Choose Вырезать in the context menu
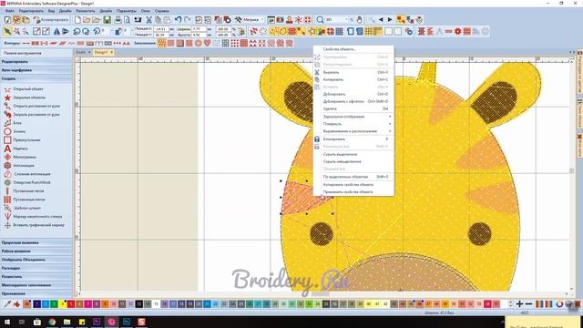The image size is (583, 328). tap(353, 72)
